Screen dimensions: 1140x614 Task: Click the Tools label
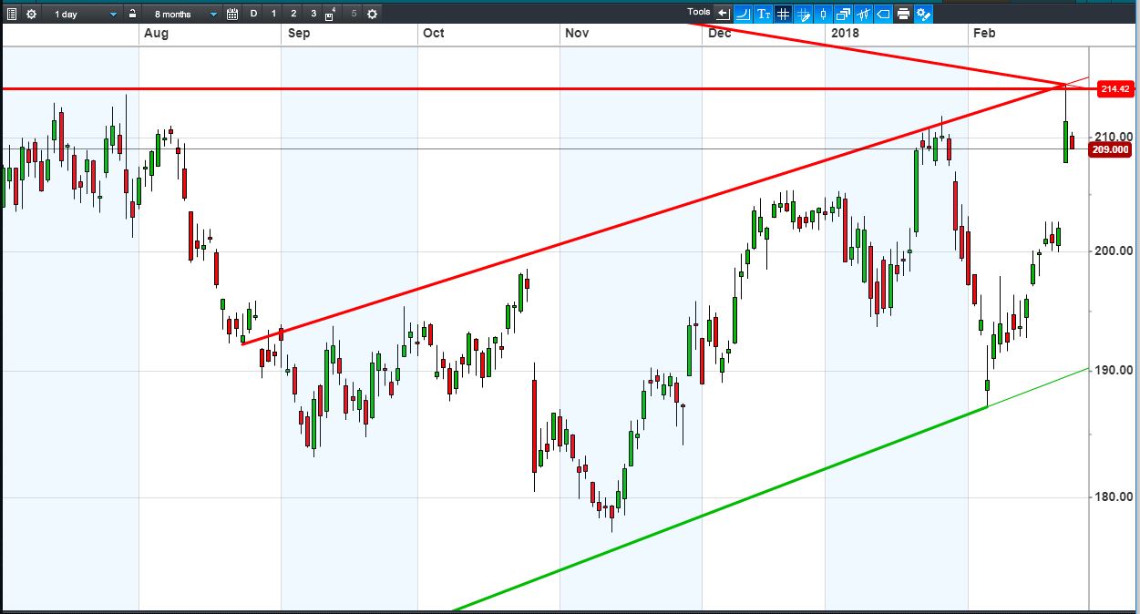[698, 12]
